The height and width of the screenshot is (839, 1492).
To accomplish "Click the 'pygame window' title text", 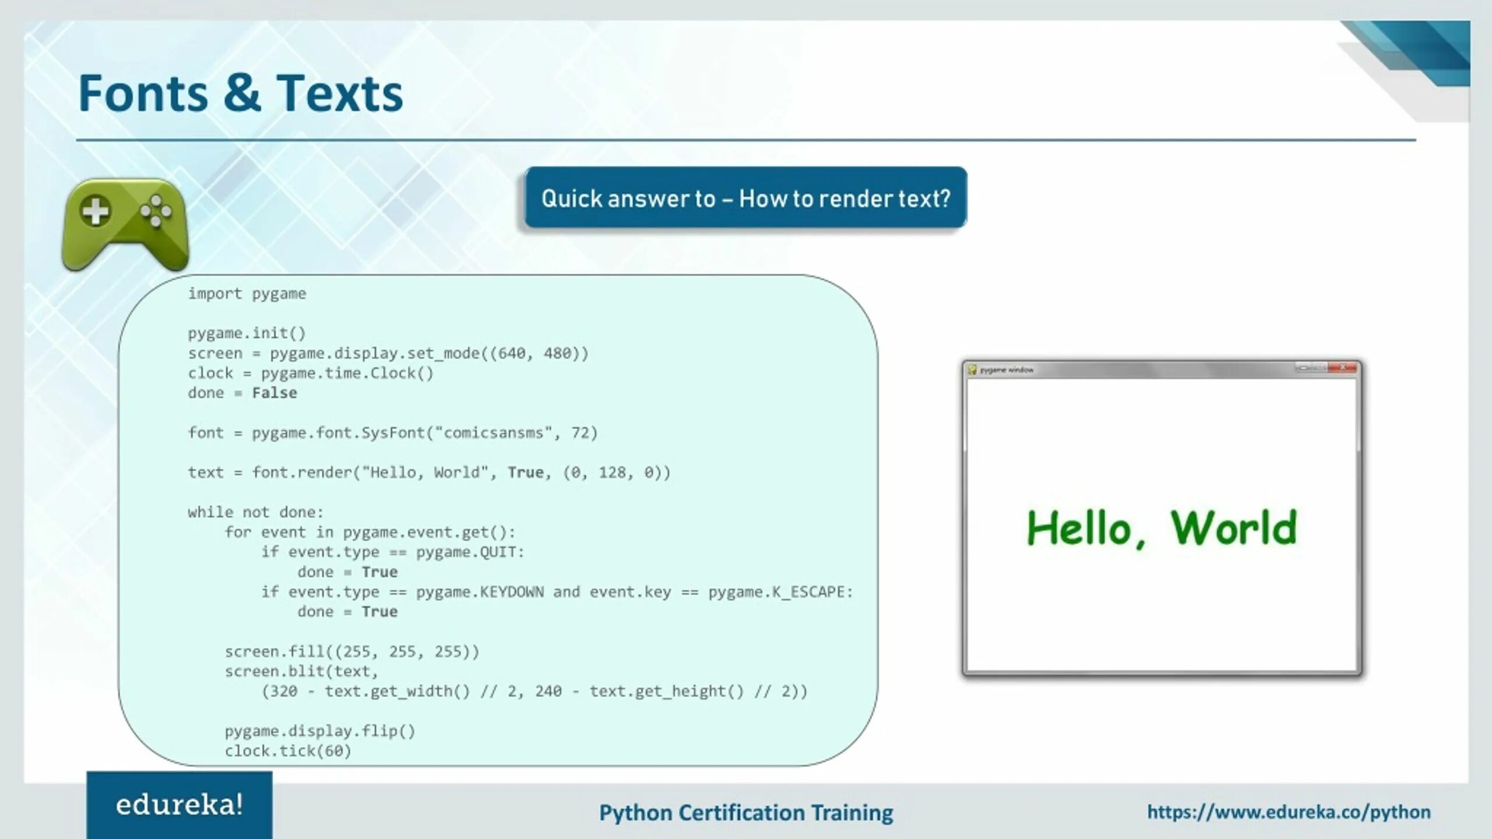I will pyautogui.click(x=1007, y=370).
